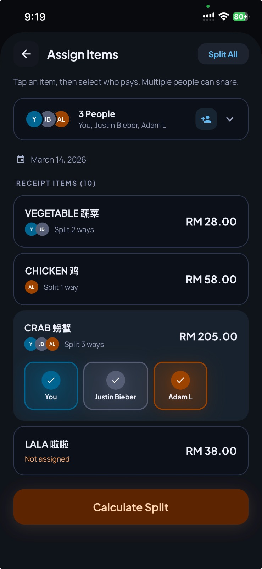Screen dimensions: 262x569
Task: Expand the 3 People chevron
Action: point(230,119)
